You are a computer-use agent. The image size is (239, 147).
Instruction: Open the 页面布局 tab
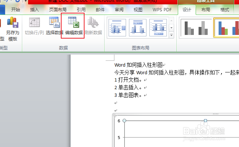tap(58, 10)
